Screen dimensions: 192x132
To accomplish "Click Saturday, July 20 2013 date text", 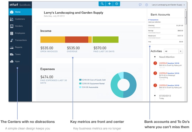I will 54,16.
